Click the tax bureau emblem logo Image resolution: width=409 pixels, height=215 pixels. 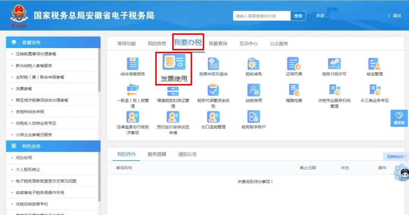[19, 16]
